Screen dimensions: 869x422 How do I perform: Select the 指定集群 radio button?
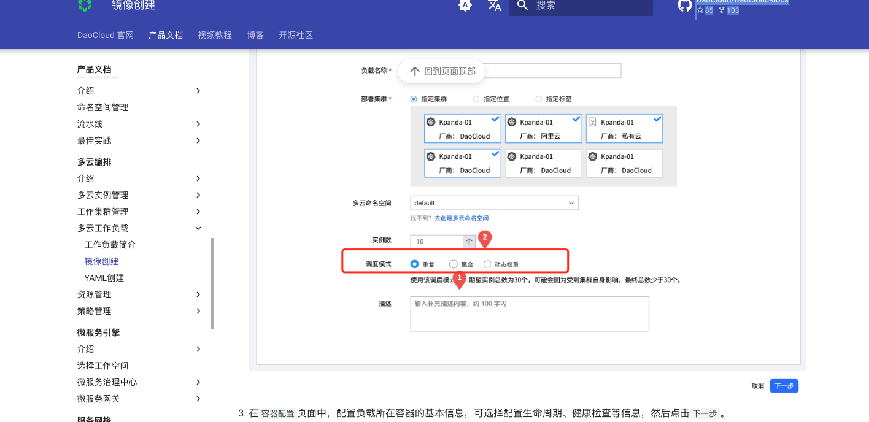(x=414, y=99)
